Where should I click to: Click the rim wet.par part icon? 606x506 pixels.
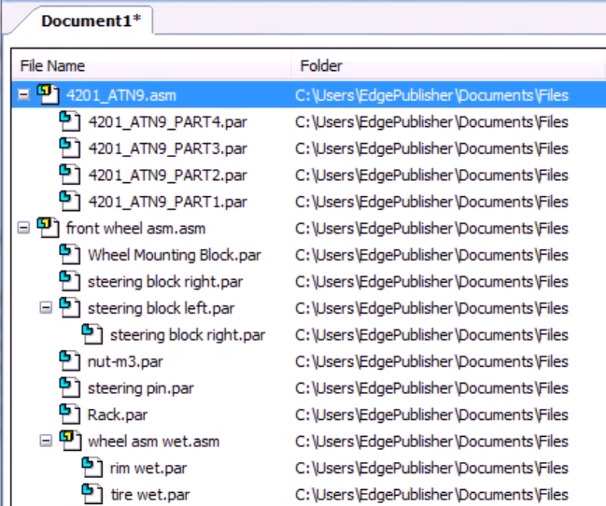click(x=92, y=467)
